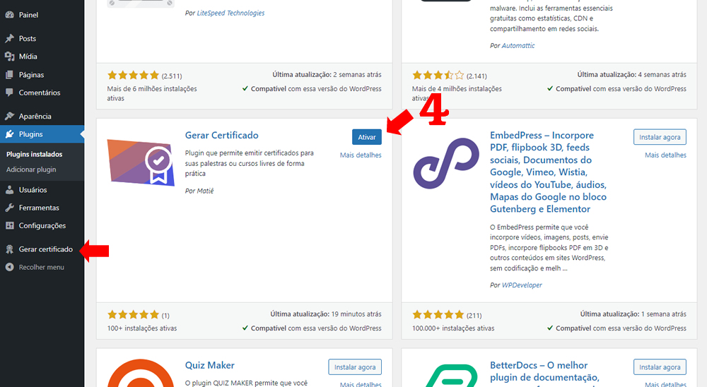This screenshot has height=387, width=707.
Task: Click the '100.000+ instalações ativas' text
Action: (x=453, y=328)
